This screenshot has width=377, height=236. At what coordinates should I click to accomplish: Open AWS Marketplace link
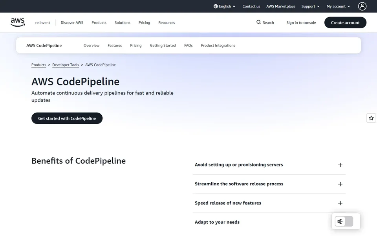tap(280, 6)
